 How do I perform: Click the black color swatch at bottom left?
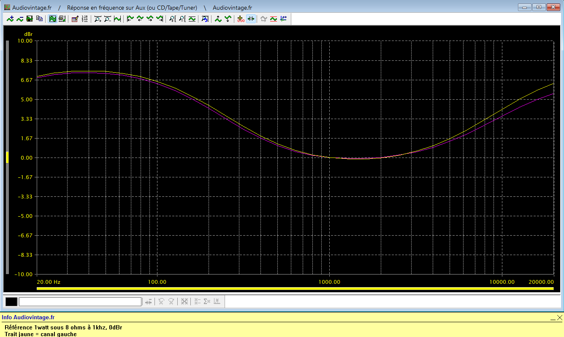point(11,302)
